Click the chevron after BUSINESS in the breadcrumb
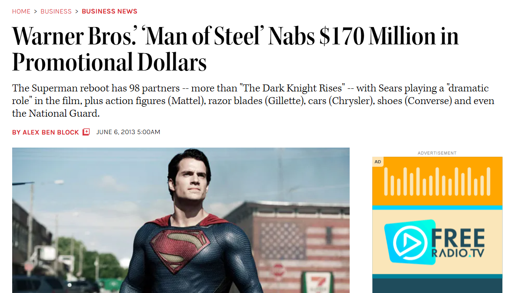 [x=77, y=11]
